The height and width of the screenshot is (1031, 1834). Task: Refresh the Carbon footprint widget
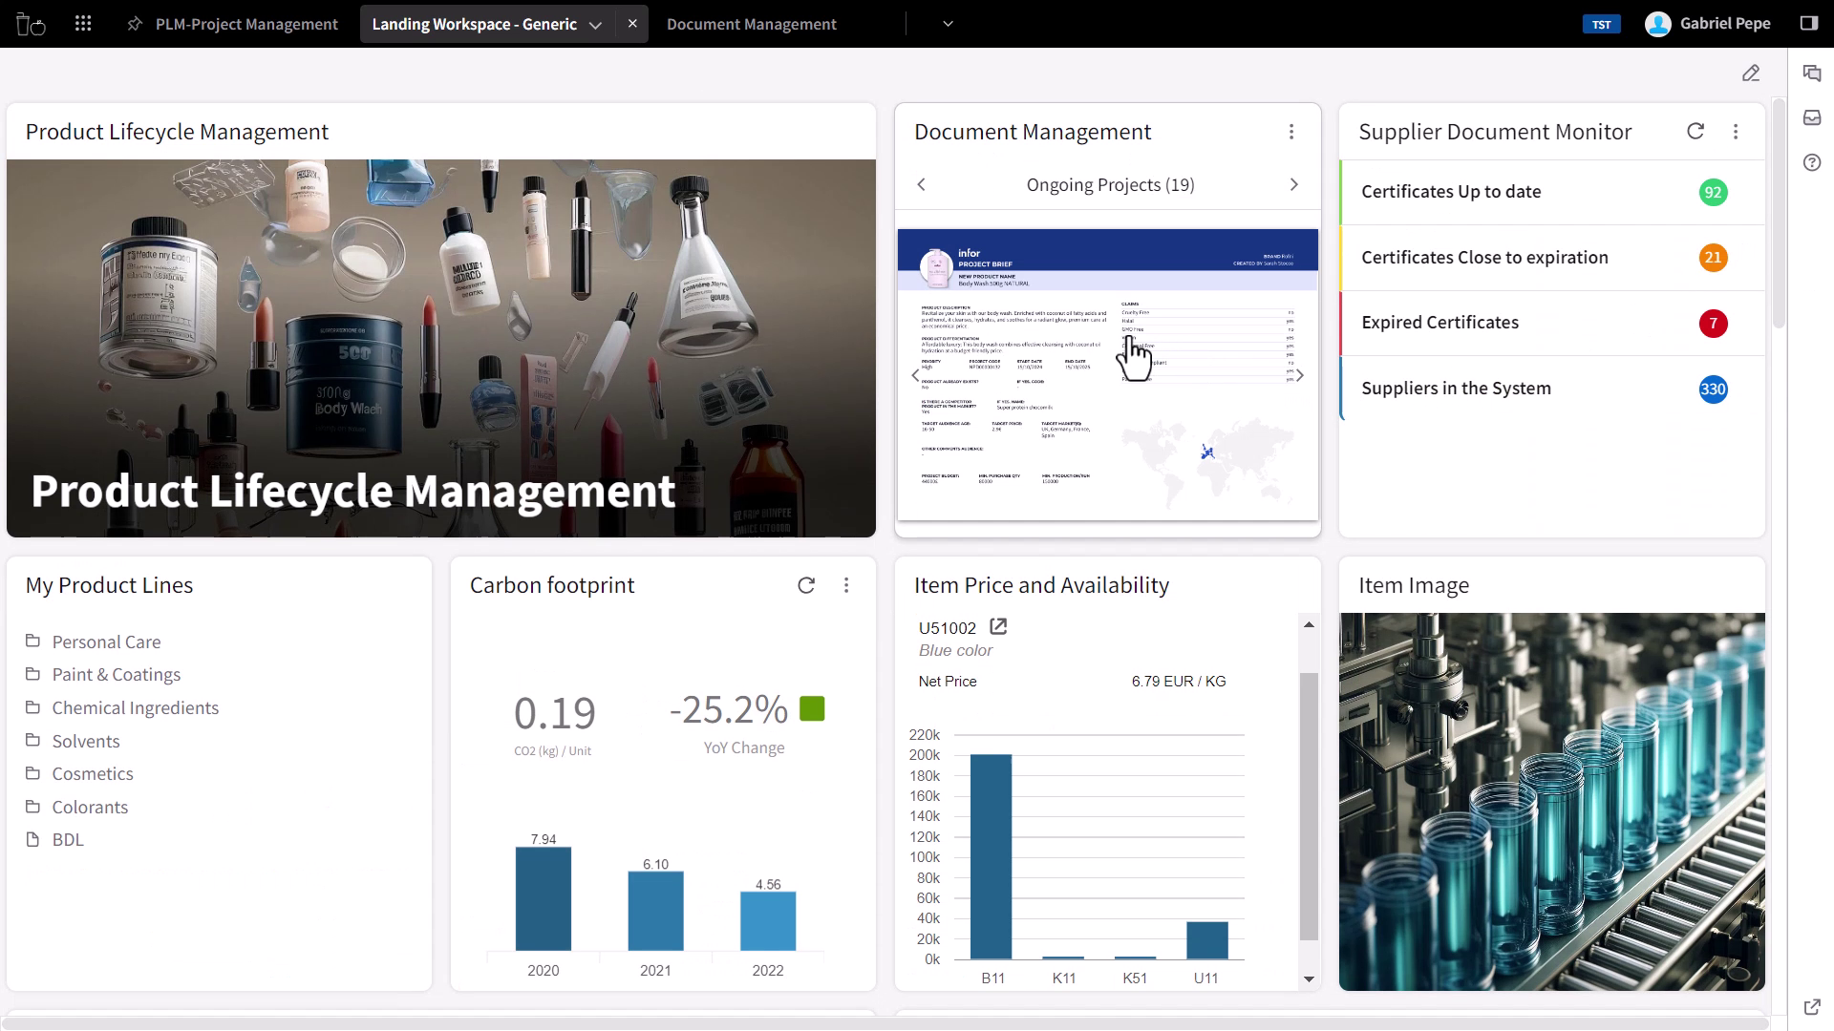(806, 585)
